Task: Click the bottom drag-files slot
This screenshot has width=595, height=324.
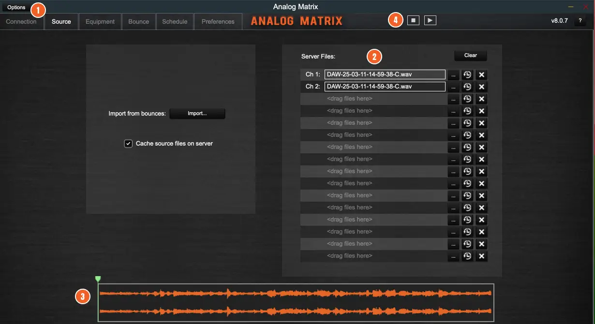Action: (373, 256)
